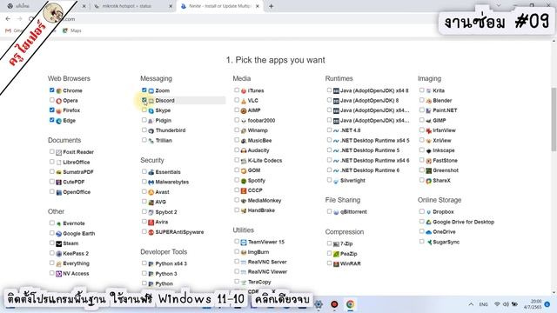Click the SUPERAntiSpyware label

click(x=179, y=232)
